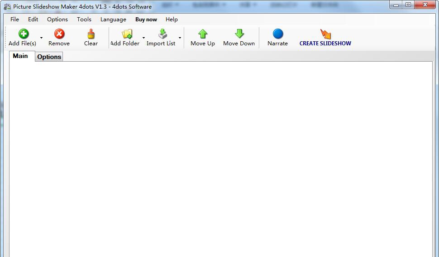
Task: Expand the Add File(s) dropdown arrow
Action: point(42,38)
